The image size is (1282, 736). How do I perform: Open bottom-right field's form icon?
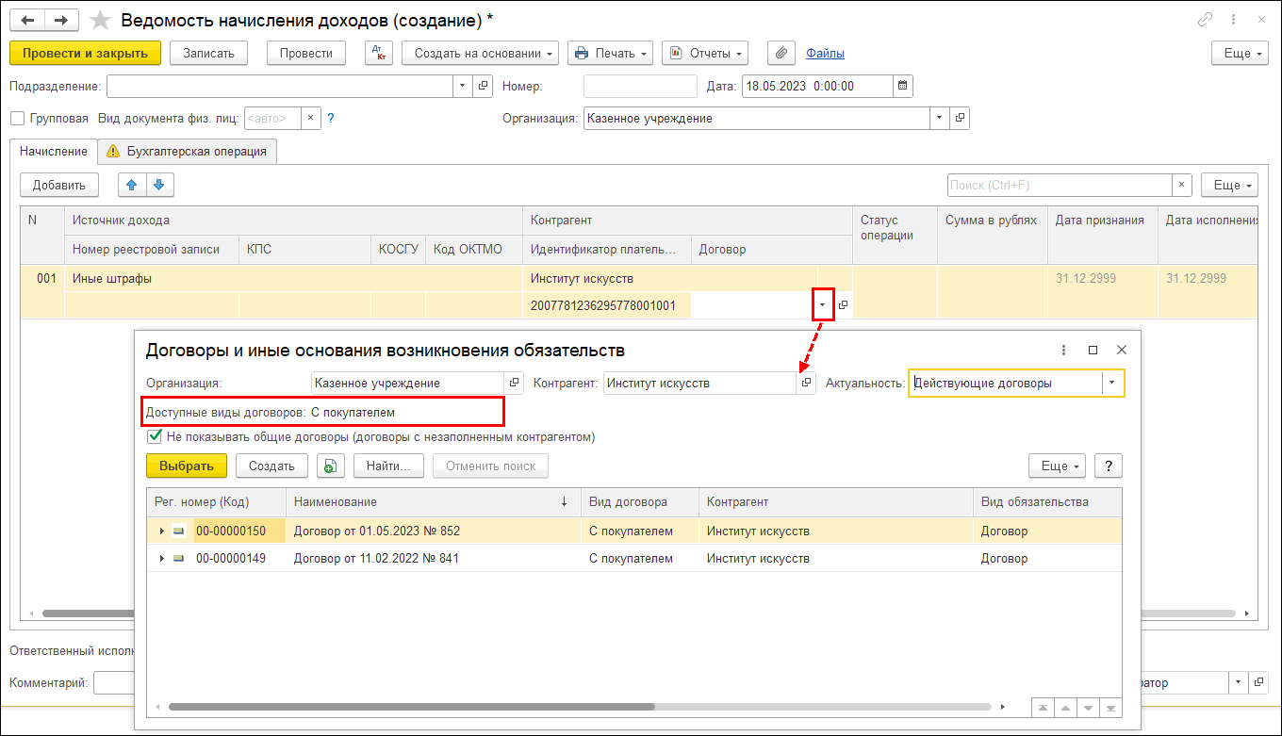coord(1257,682)
